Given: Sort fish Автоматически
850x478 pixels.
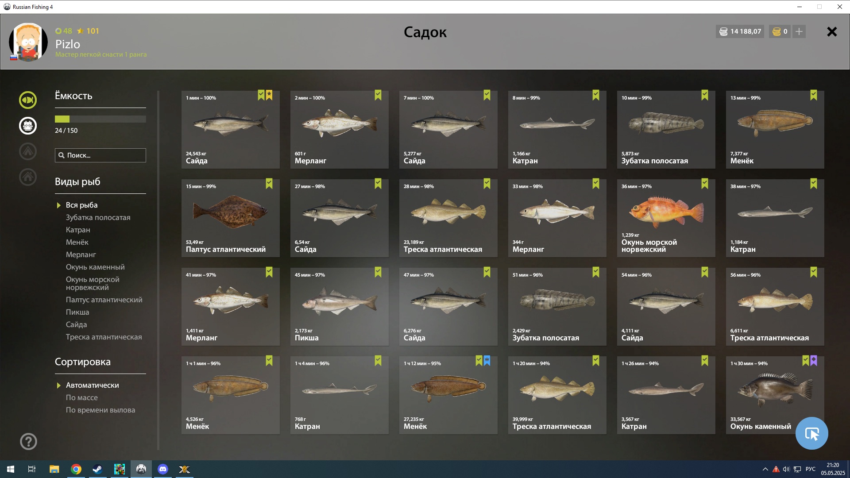Looking at the screenshot, I should pyautogui.click(x=93, y=385).
